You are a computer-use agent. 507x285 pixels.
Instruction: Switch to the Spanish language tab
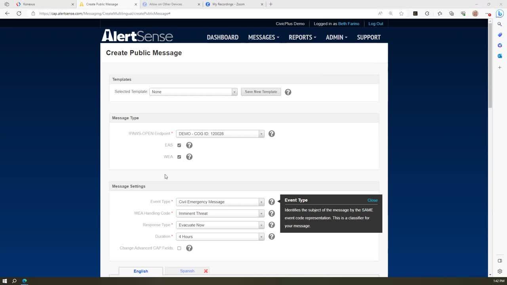(187, 271)
